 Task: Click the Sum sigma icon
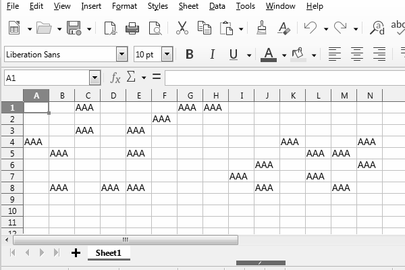[x=131, y=78]
